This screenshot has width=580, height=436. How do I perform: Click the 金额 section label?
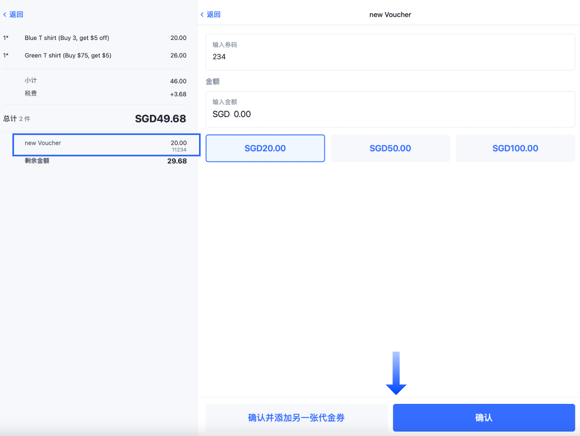click(x=212, y=82)
